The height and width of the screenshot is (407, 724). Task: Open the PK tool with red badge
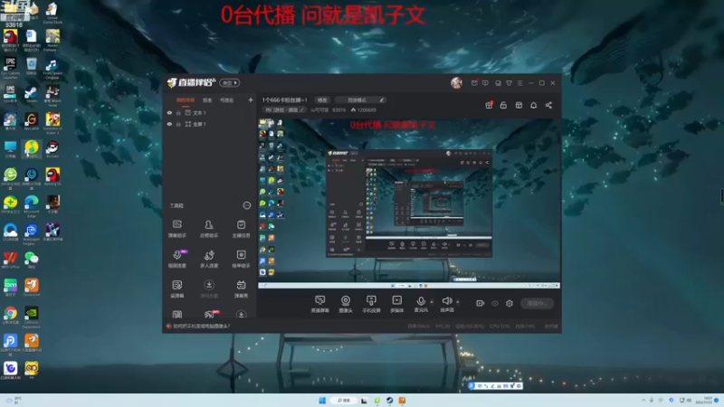[x=209, y=314]
